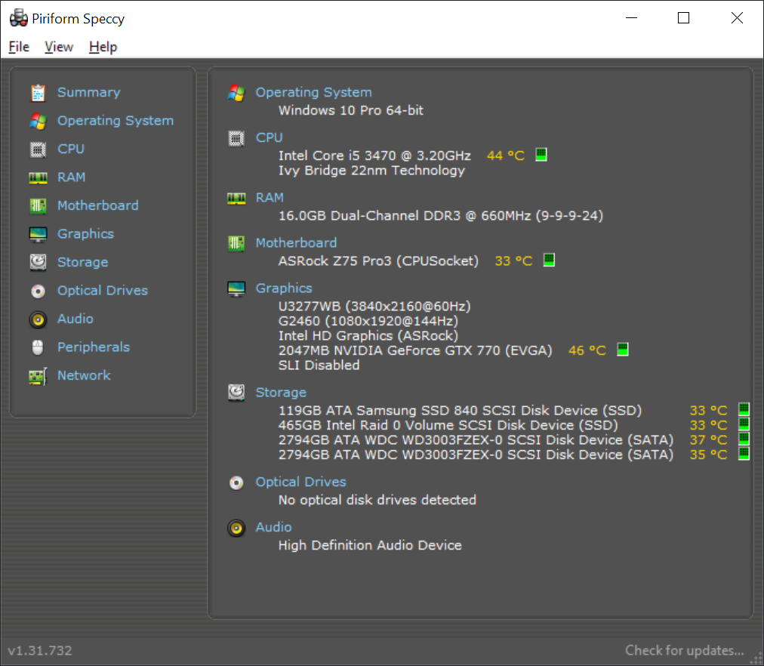Click the High Definition Audio Device text
The width and height of the screenshot is (764, 666).
point(370,545)
